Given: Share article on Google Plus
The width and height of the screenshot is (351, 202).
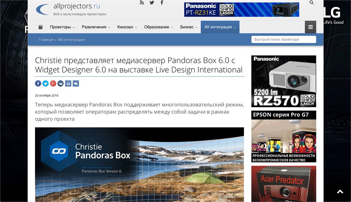Looking at the screenshot, I should (53, 83).
